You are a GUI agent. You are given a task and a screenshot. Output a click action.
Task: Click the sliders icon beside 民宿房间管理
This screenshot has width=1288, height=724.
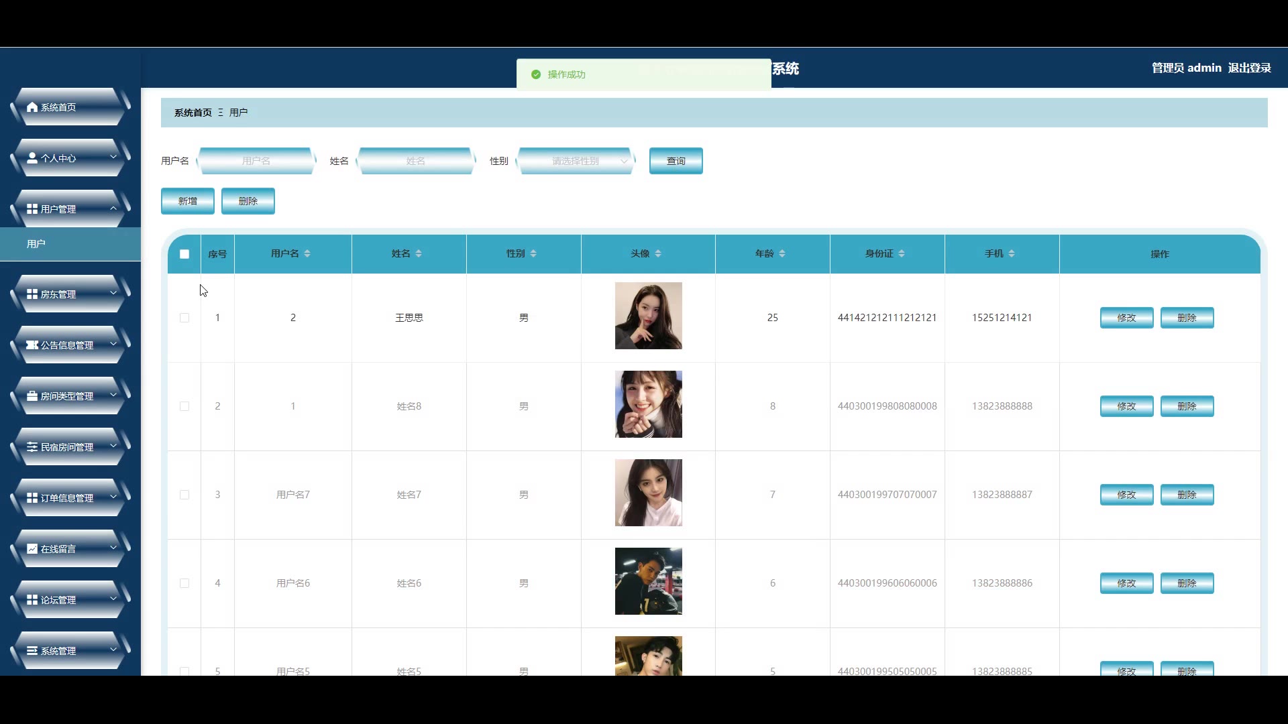click(x=32, y=447)
